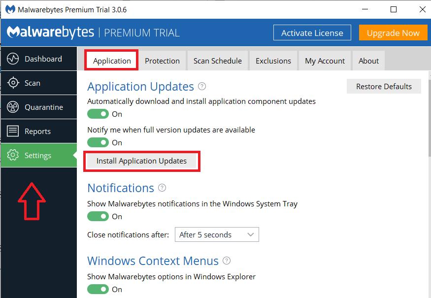Open help for Windows Context Menus

coord(227,261)
